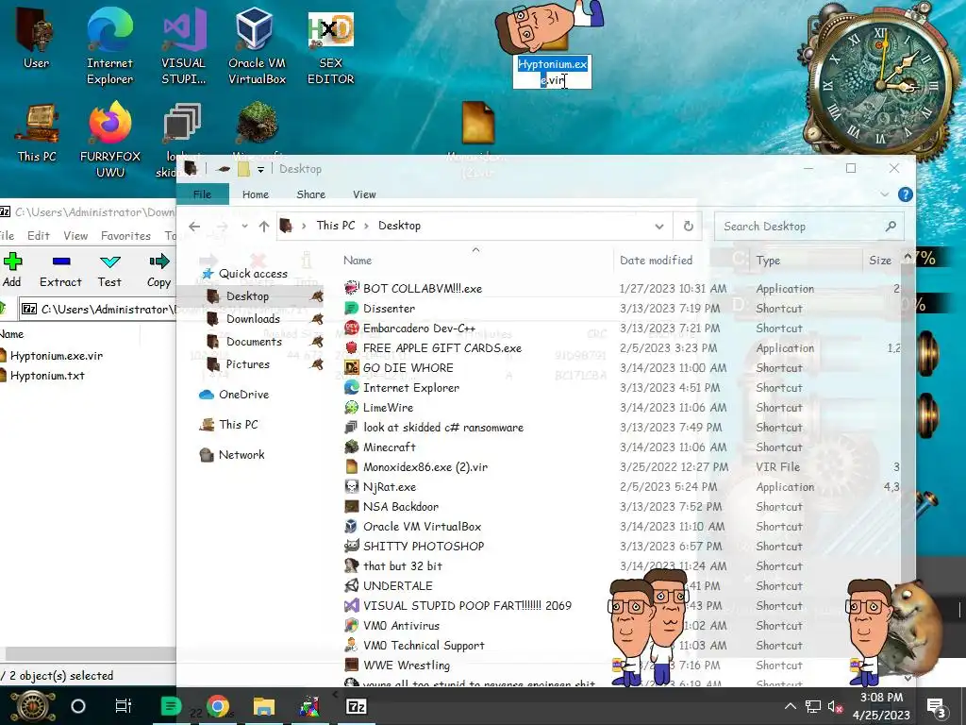Open 7-Zip from the taskbar

click(356, 706)
